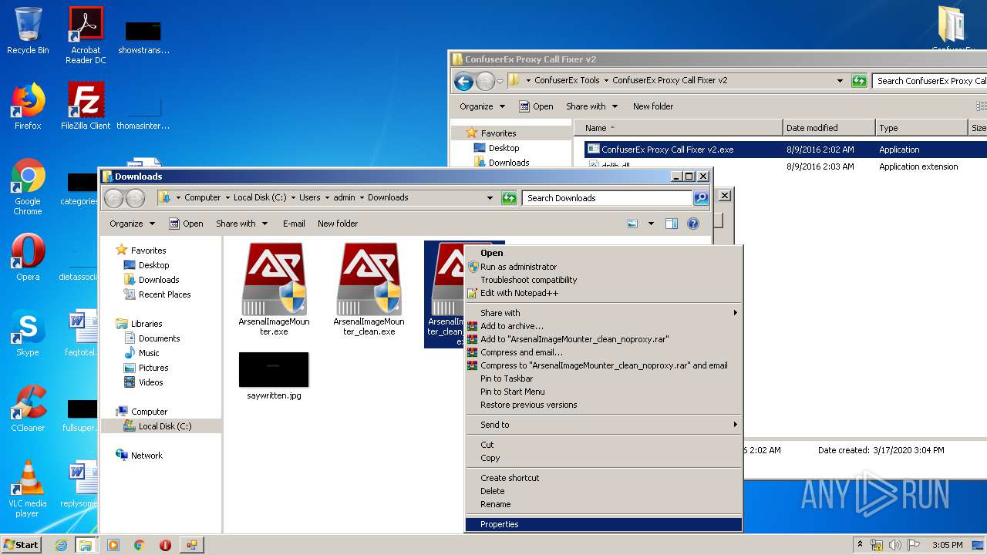Select Favorites in ConfuserEx window sidebar

490,133
